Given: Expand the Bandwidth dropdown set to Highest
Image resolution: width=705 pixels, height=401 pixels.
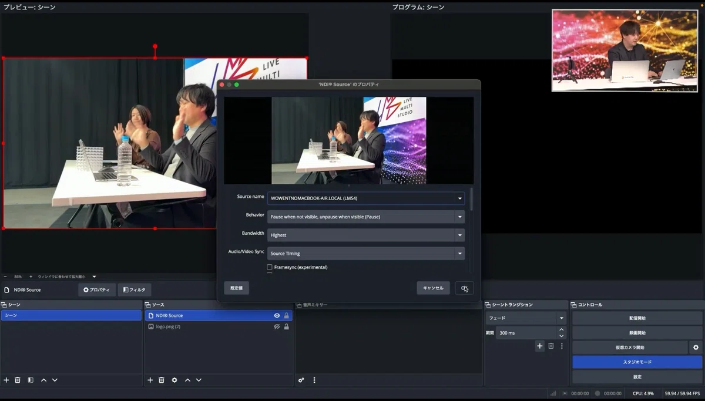Looking at the screenshot, I should pos(366,235).
